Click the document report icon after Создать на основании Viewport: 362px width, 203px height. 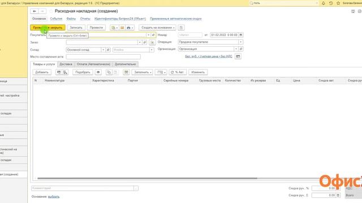tap(181, 28)
